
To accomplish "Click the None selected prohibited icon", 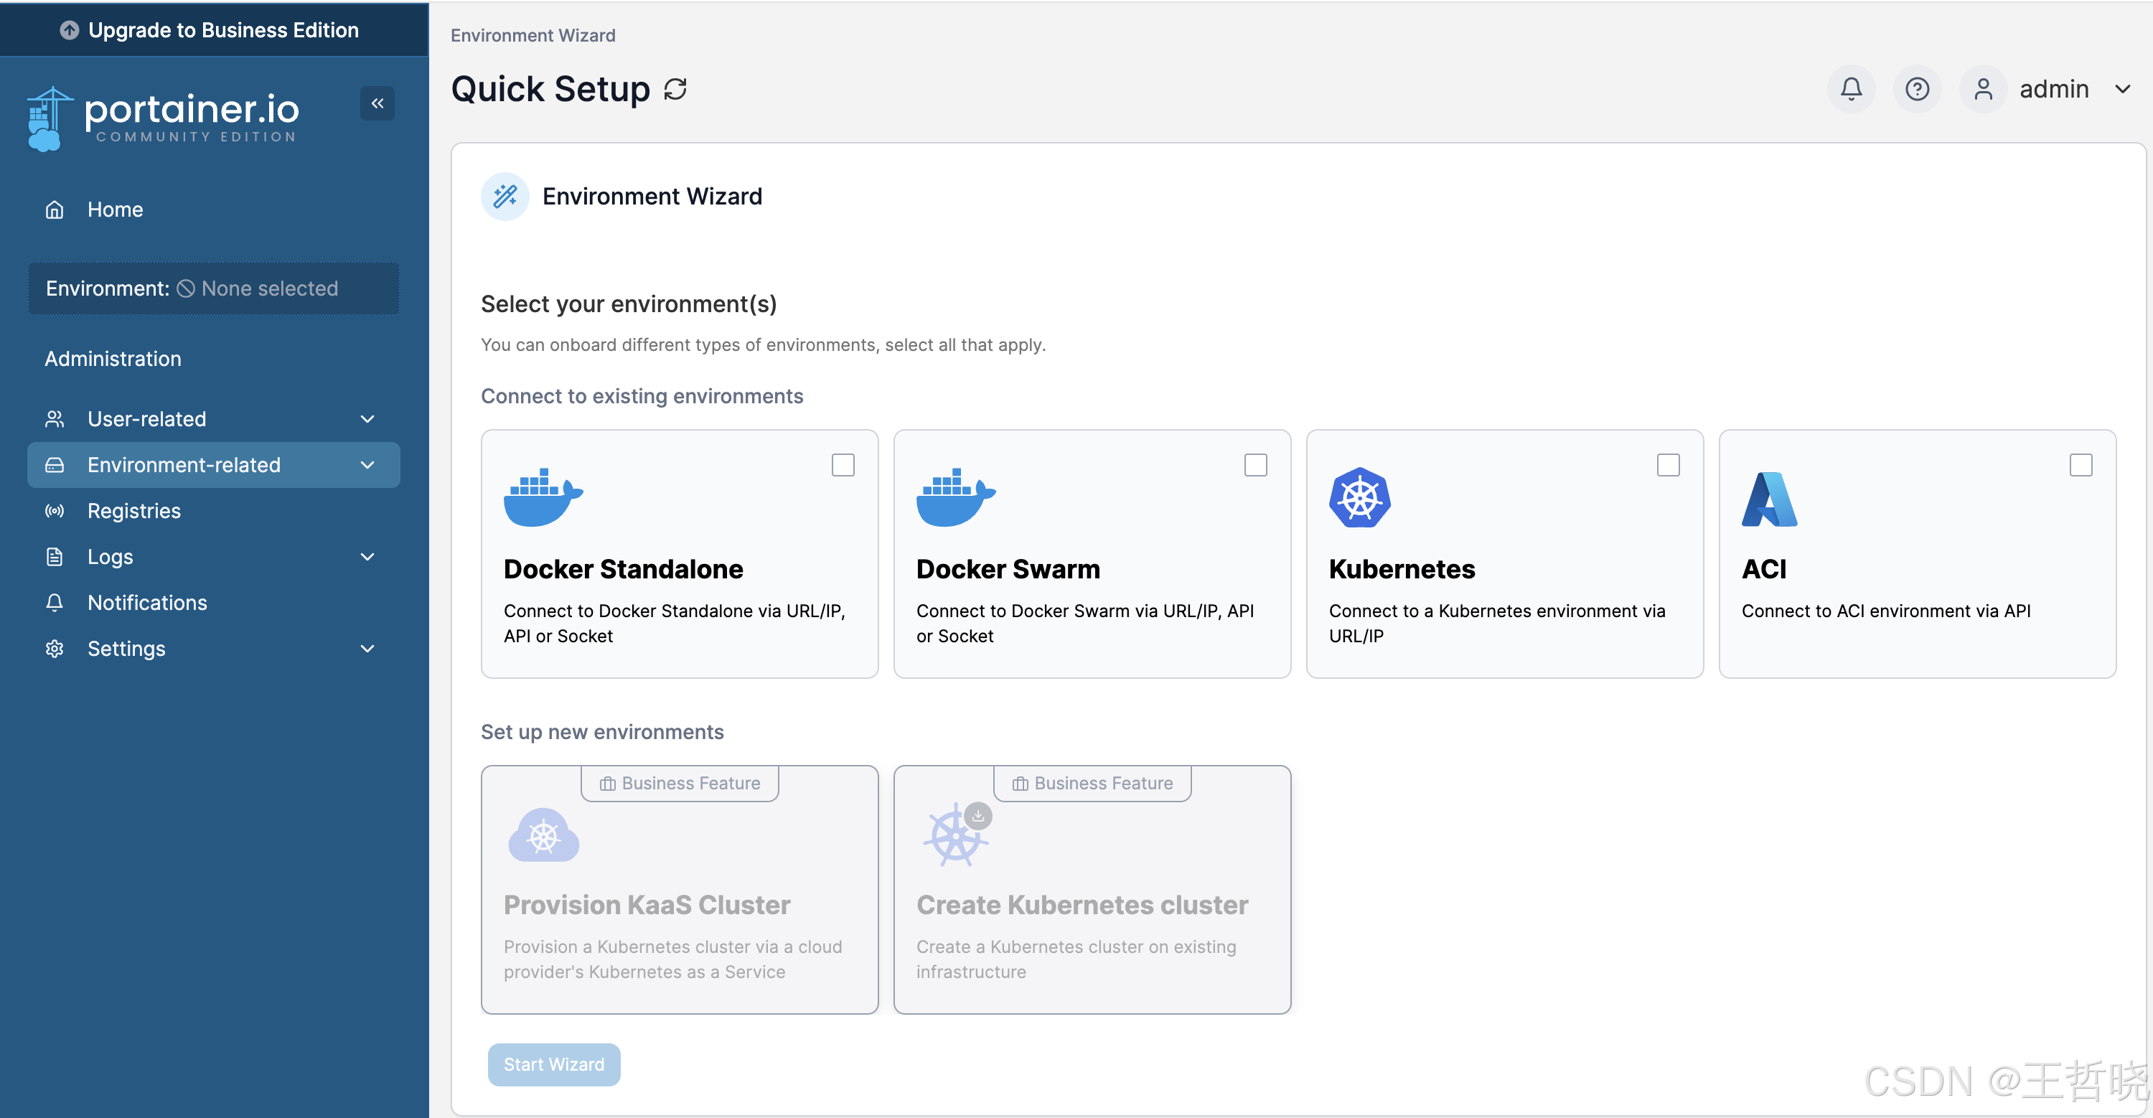I will (187, 288).
